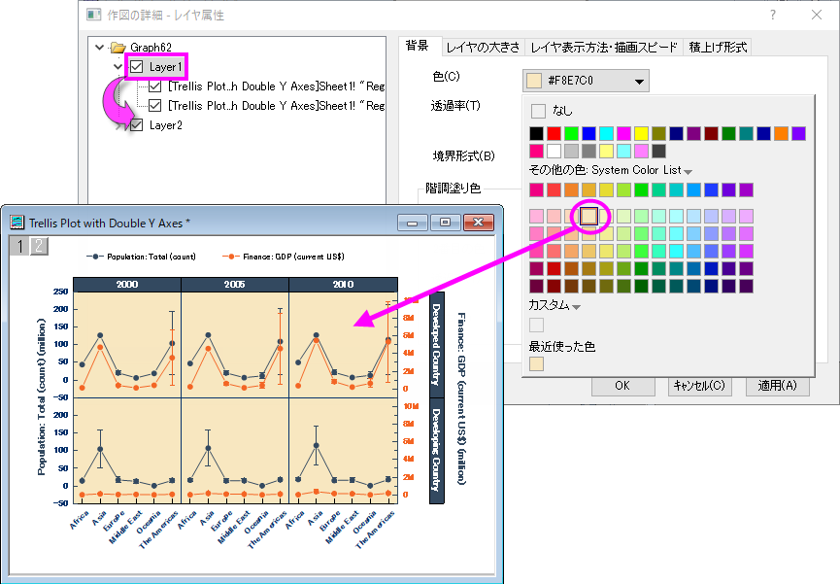Image resolution: width=840 pixels, height=584 pixels.
Task: Uncheck the second Trellis Plot data item
Action: tap(154, 106)
